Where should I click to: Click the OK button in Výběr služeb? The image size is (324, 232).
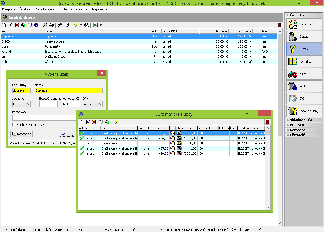click(x=68, y=134)
